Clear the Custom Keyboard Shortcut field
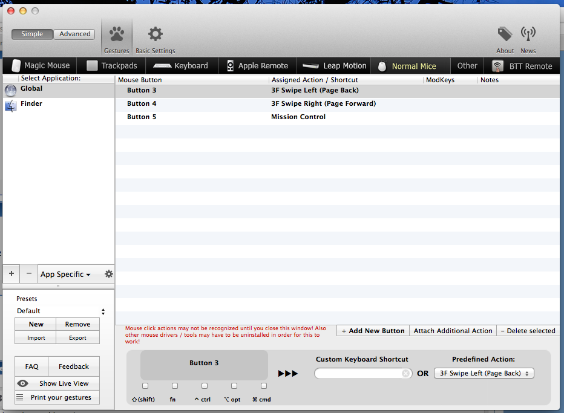The width and height of the screenshot is (564, 413). coord(405,374)
